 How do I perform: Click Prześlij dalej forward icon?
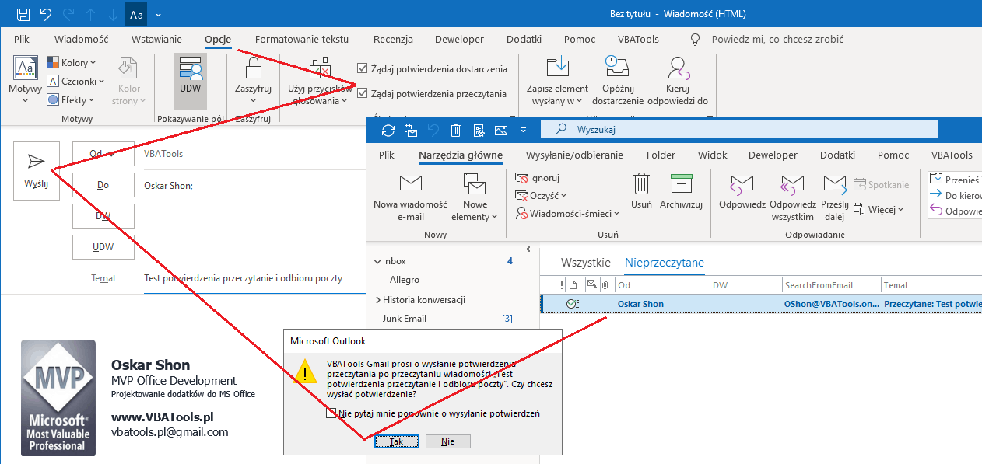point(834,197)
